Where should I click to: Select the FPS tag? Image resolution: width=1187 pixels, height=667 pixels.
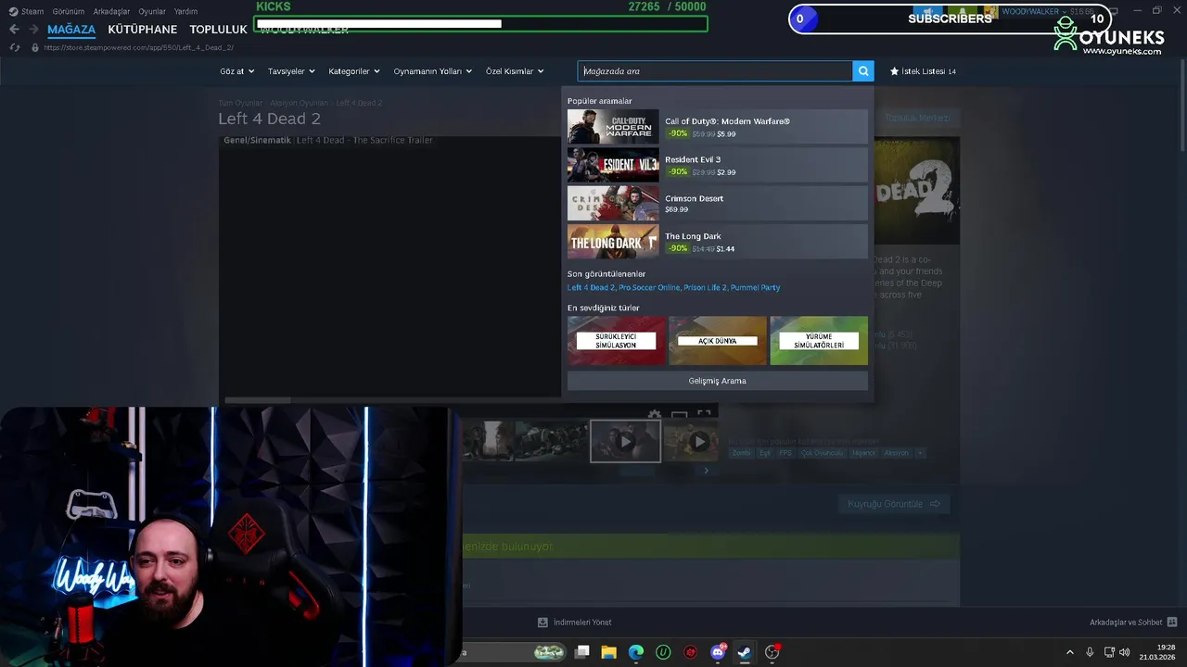[785, 453]
